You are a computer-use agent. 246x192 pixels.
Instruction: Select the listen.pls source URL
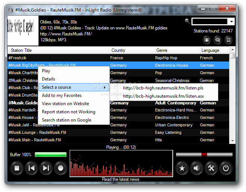pos(164,88)
